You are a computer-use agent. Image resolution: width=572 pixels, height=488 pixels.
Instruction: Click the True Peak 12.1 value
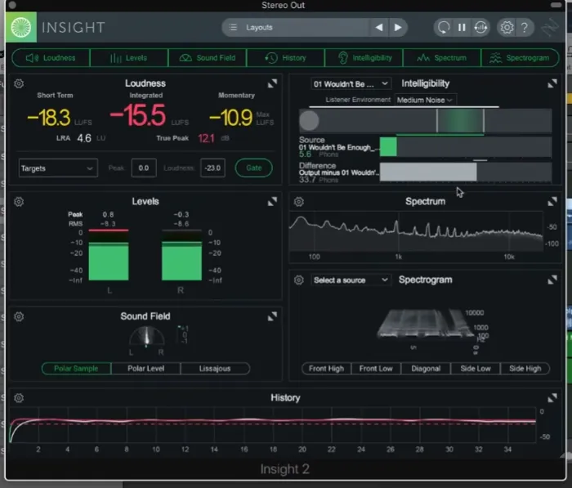[206, 138]
